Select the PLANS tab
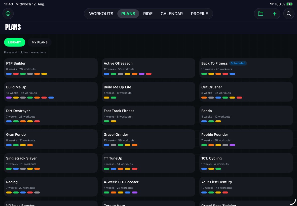Image resolution: width=297 pixels, height=206 pixels. click(128, 14)
